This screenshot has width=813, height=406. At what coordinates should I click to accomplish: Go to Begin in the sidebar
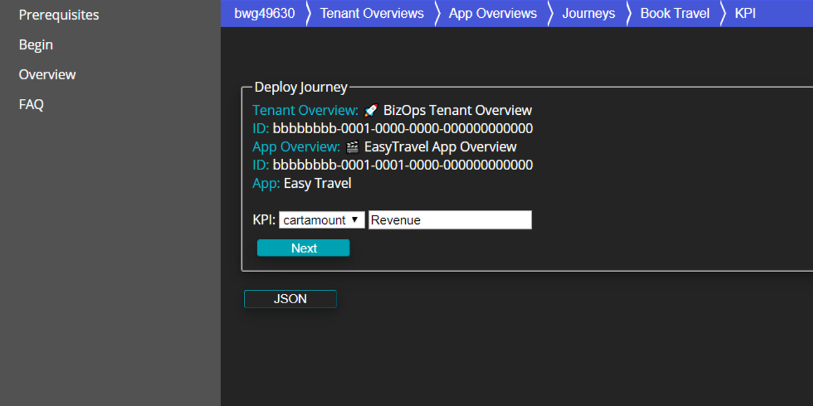36,44
